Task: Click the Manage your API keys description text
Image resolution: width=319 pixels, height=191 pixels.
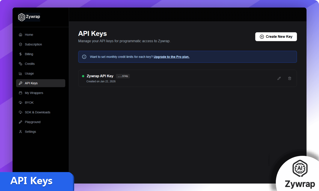Action: 124,41
